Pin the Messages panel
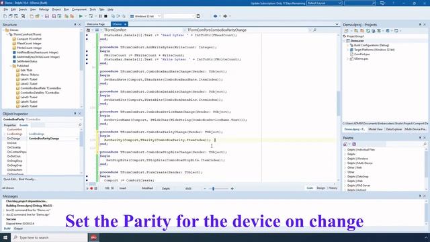 tap(420, 196)
